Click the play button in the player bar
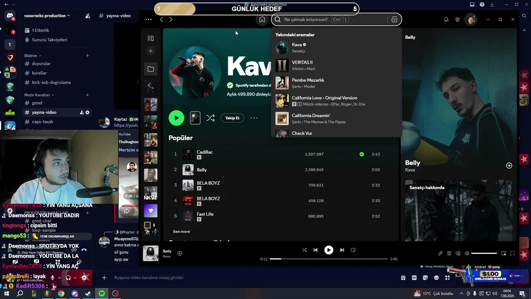 click(329, 250)
